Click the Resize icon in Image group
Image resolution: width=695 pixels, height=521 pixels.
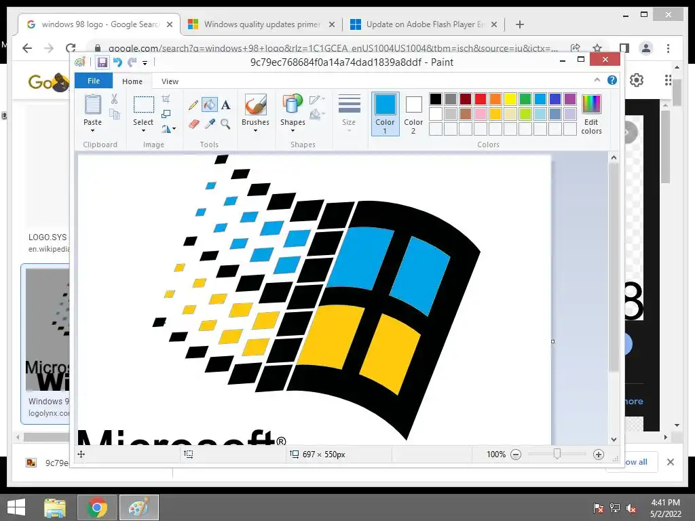(166, 114)
